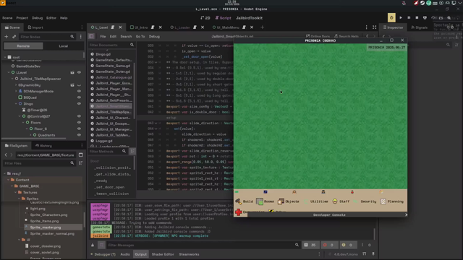Click the clear output broom icon

93,245
